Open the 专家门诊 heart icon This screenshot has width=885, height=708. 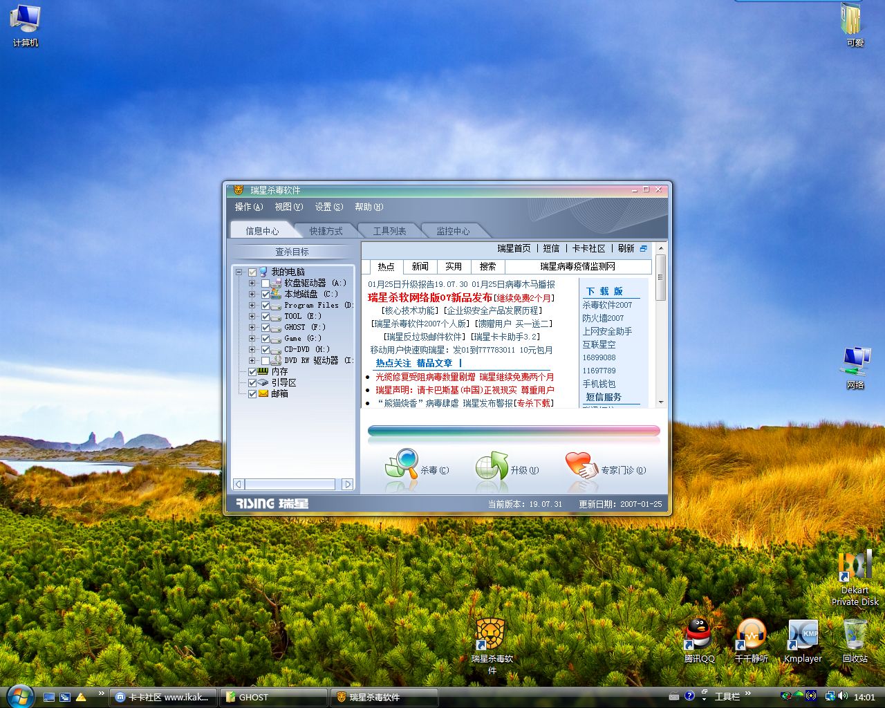581,466
